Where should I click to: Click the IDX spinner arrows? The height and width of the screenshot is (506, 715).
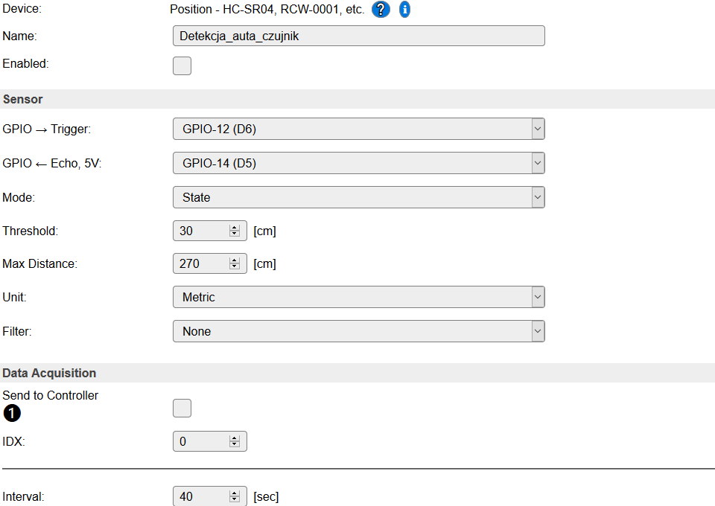point(234,441)
